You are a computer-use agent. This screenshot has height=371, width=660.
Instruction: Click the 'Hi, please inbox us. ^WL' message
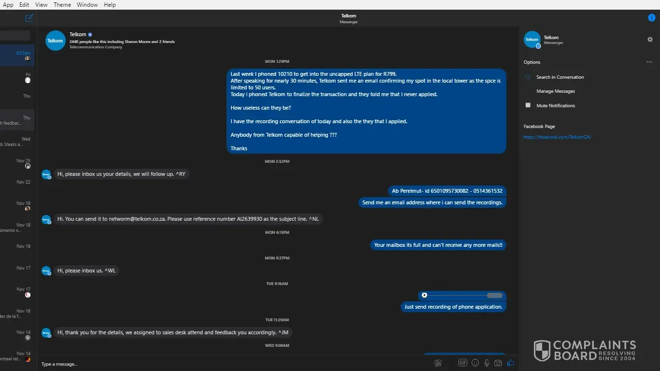(x=86, y=271)
